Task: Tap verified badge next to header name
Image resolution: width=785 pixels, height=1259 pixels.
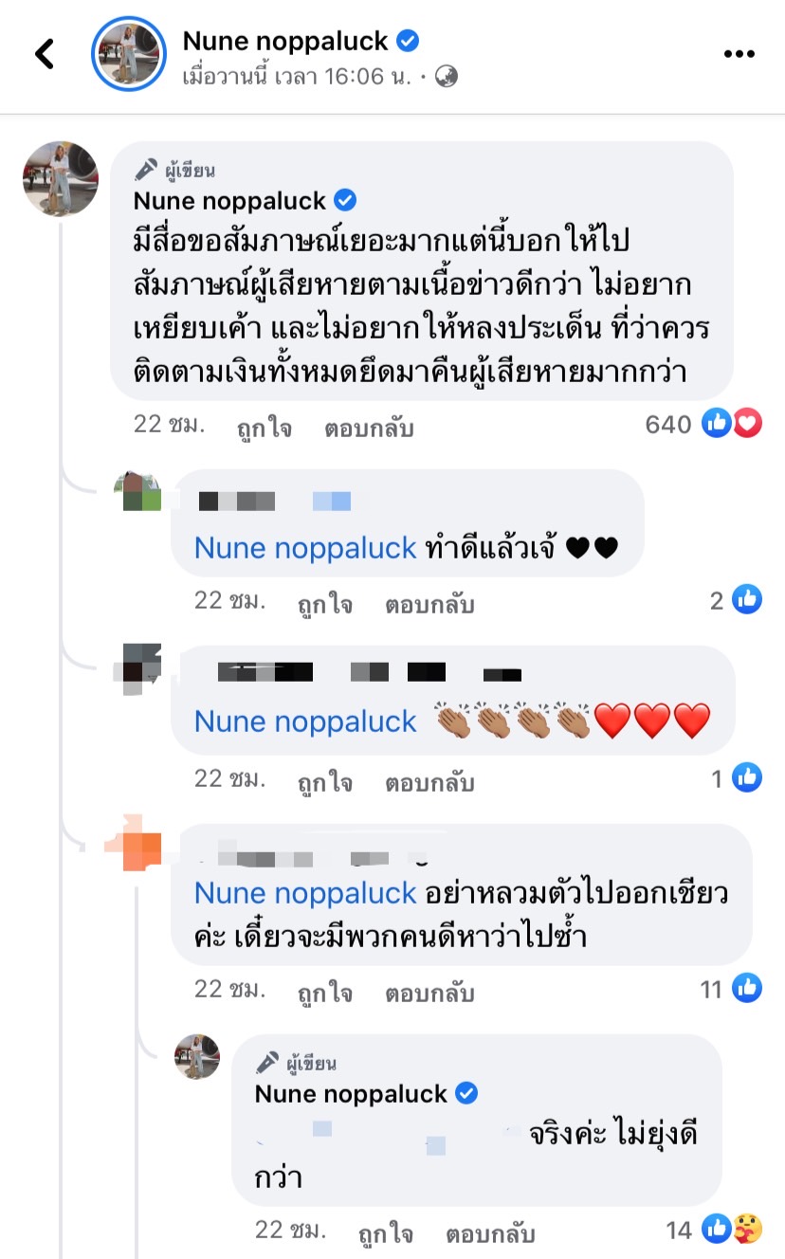Action: pyautogui.click(x=409, y=41)
